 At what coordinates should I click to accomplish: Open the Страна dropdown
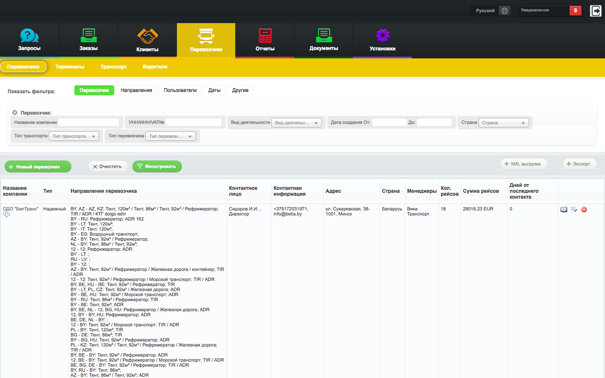tap(503, 123)
